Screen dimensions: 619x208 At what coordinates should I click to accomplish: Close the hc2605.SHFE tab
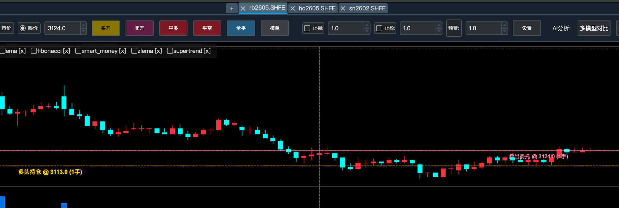pos(293,9)
